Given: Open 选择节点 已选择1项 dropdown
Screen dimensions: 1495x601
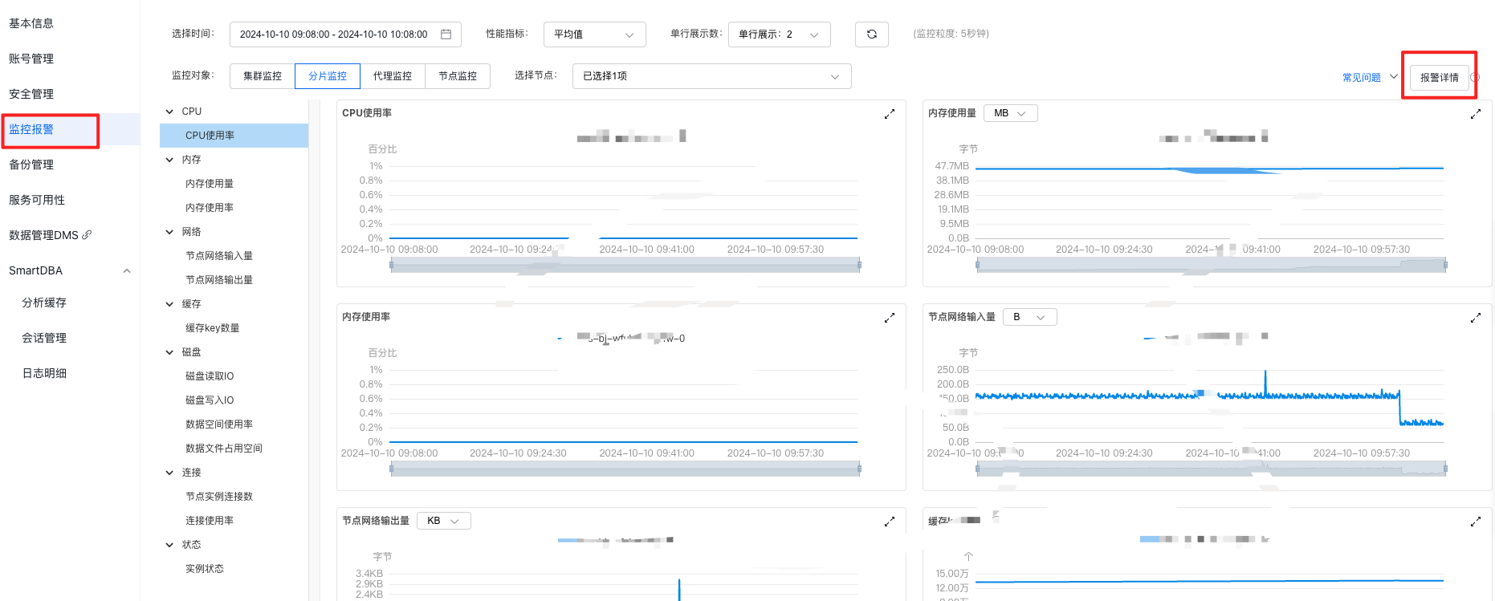Looking at the screenshot, I should coord(711,76).
